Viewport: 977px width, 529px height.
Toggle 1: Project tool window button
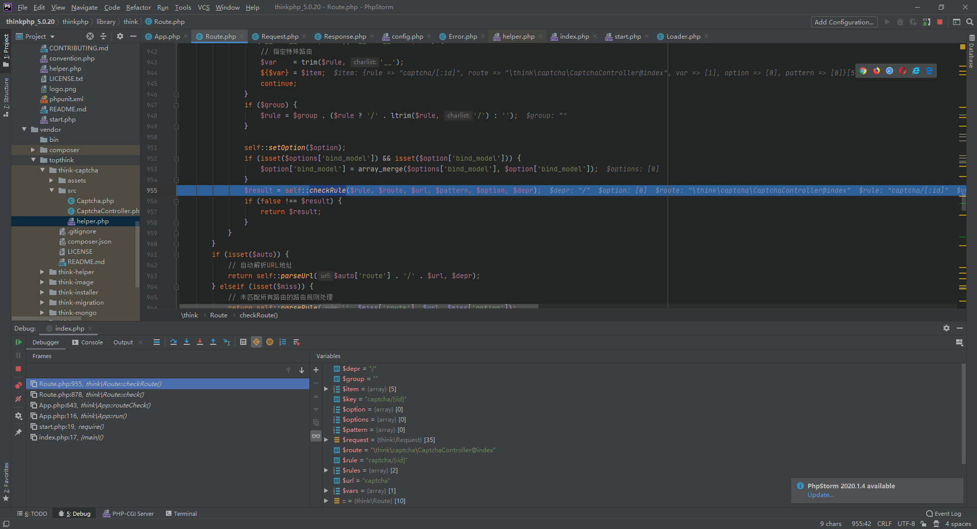6,50
